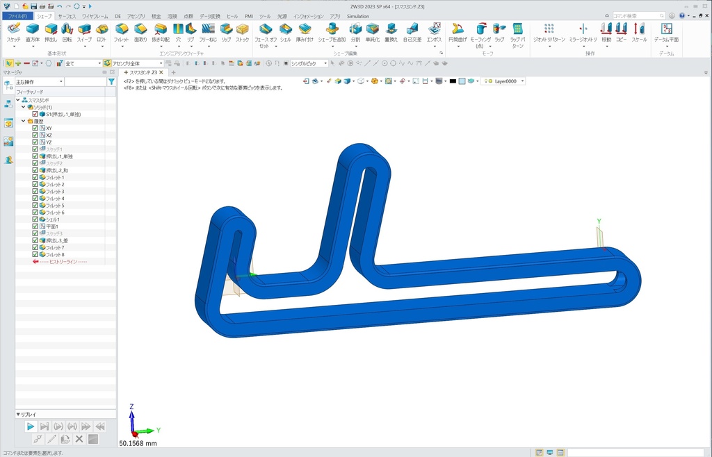
Task: Use the 抜き勾配 draft tool
Action: (161, 33)
